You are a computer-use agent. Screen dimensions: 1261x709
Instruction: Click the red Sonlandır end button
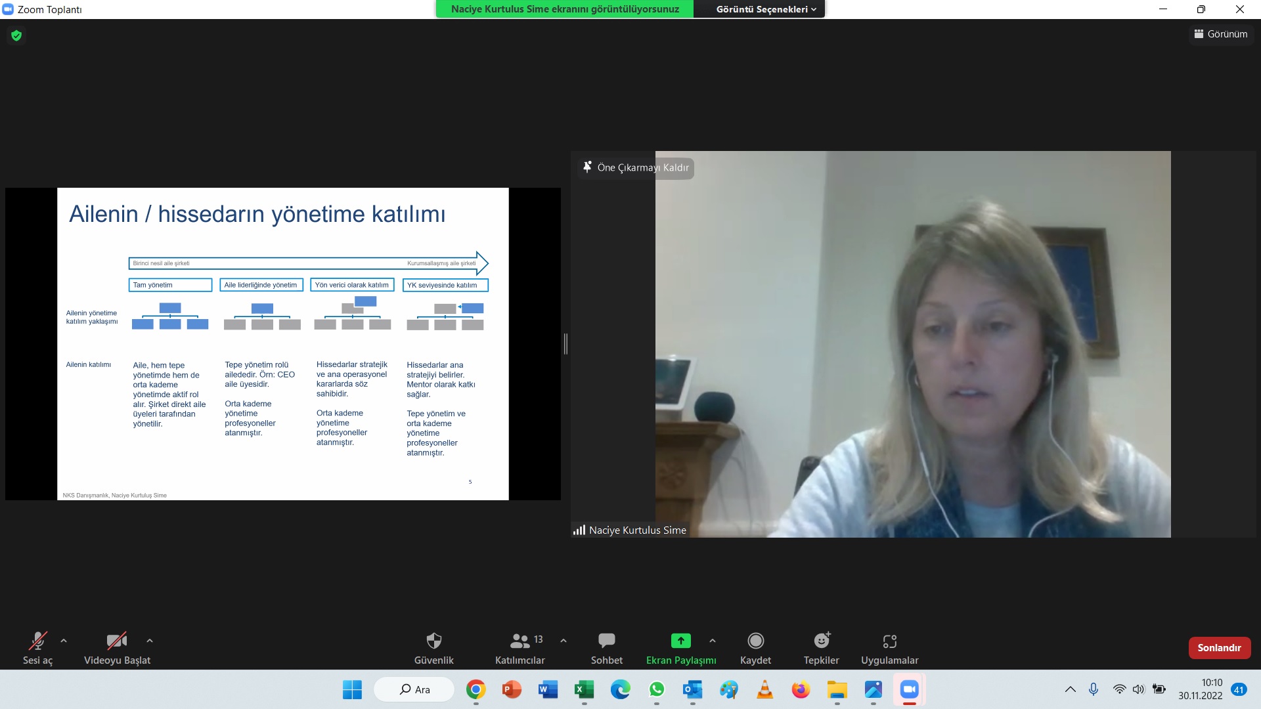(x=1219, y=648)
